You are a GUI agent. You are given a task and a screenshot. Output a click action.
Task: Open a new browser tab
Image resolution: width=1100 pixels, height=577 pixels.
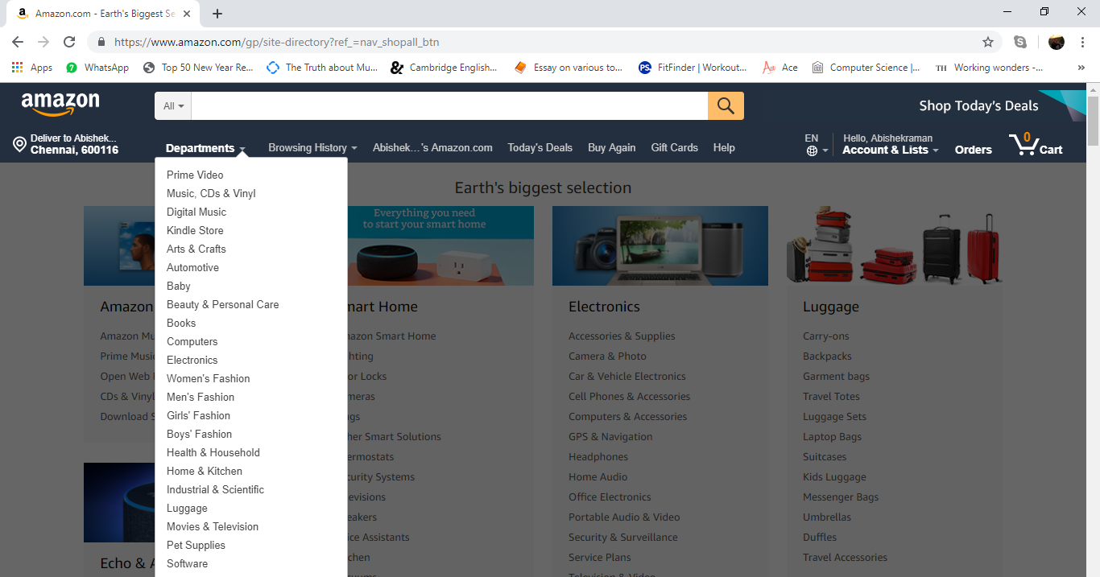217,14
